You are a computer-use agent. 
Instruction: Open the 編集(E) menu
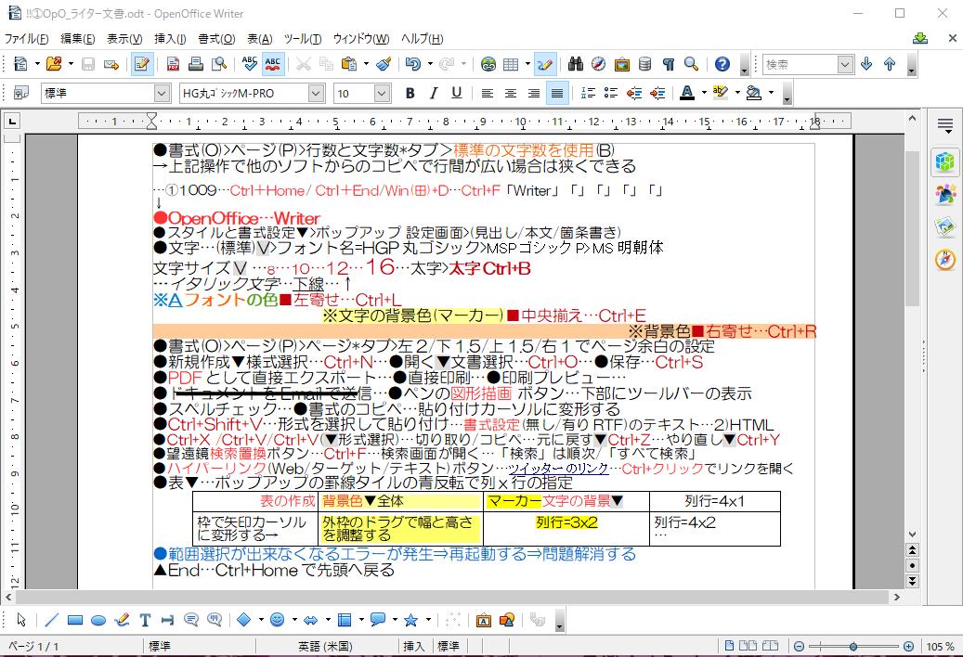[78, 39]
